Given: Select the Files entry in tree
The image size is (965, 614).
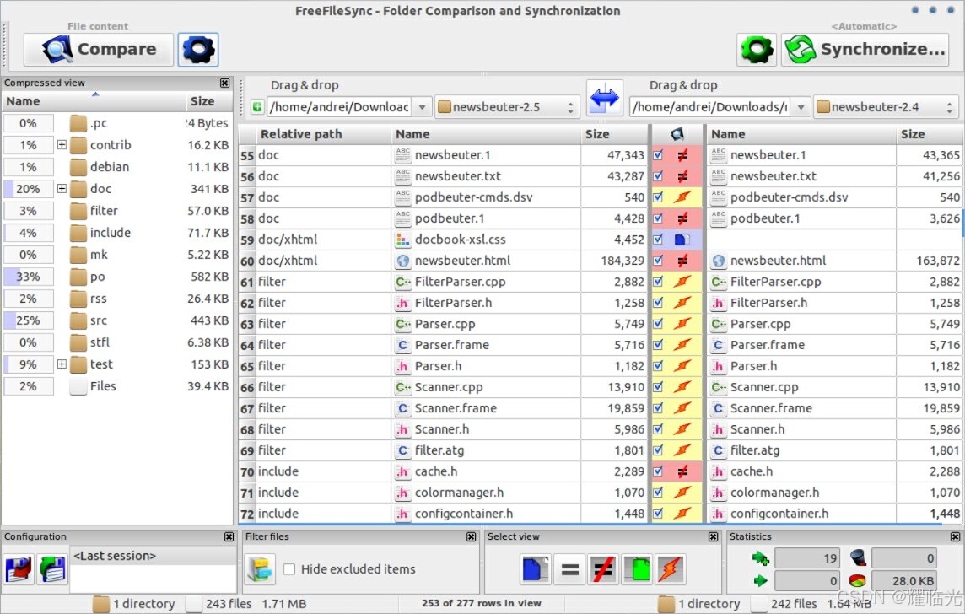Looking at the screenshot, I should pos(103,386).
